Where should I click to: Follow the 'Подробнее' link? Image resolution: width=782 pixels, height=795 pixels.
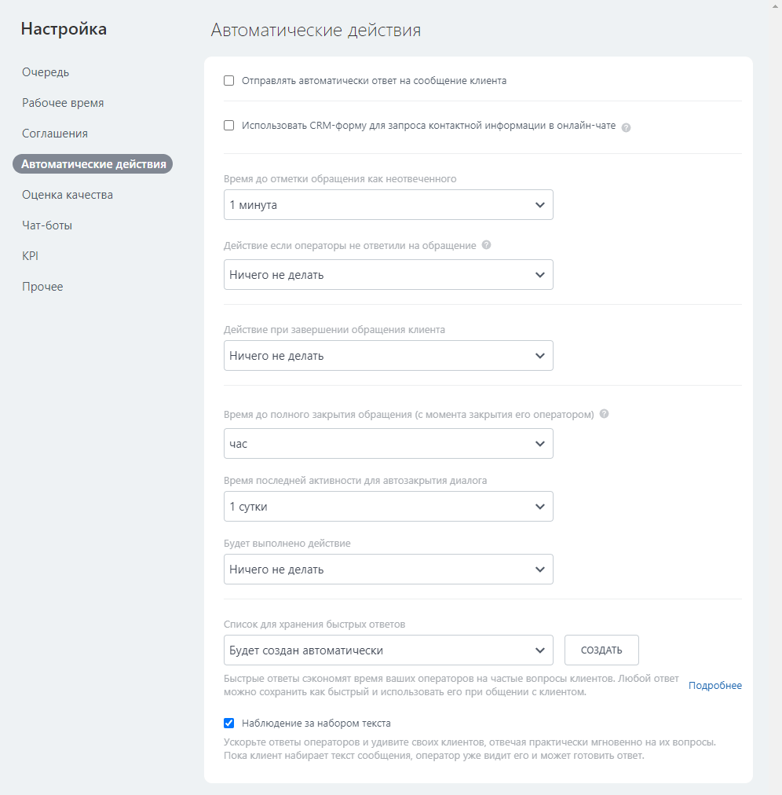tap(714, 686)
